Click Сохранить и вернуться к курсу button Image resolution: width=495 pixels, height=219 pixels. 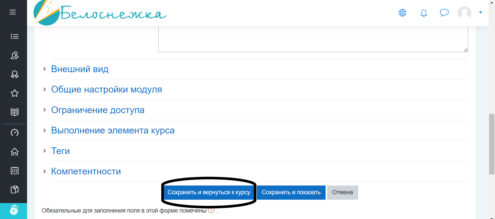209,192
